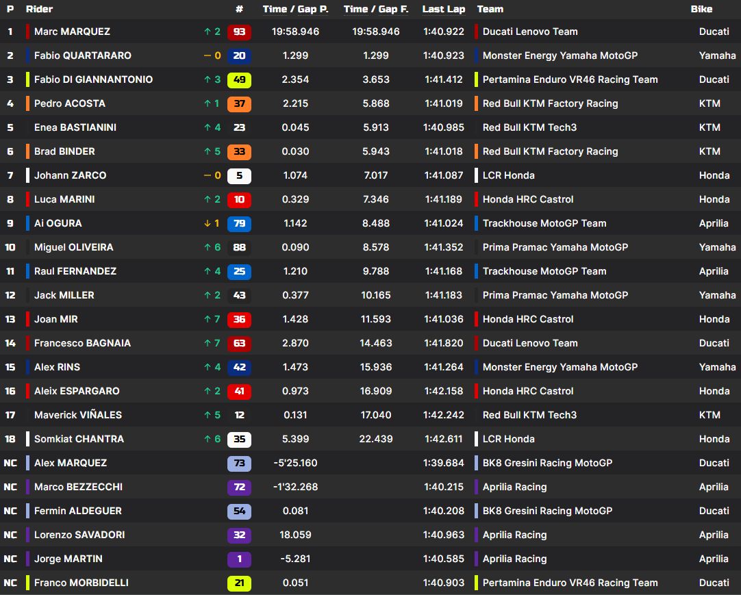
Task: Click Pedro ACOSTA orange team color bar
Action: pos(27,103)
